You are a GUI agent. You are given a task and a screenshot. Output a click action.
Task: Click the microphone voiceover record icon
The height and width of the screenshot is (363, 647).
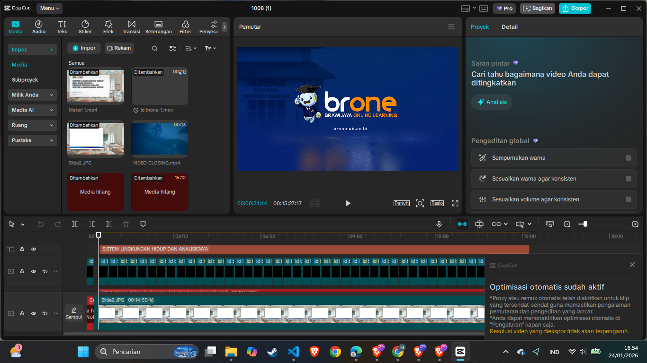[x=439, y=224]
